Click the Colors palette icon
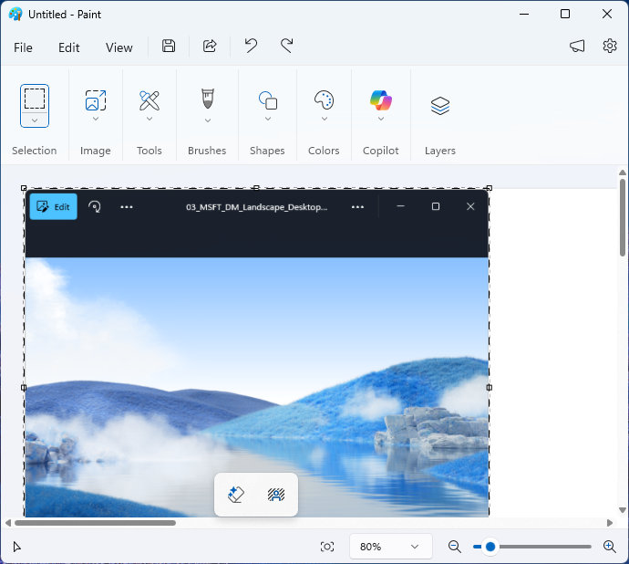This screenshot has height=564, width=629. click(x=325, y=100)
